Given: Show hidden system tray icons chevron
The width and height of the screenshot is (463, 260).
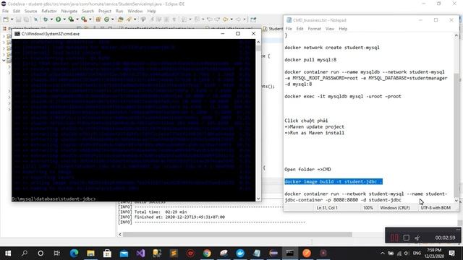Looking at the screenshot, I should click(x=383, y=253).
